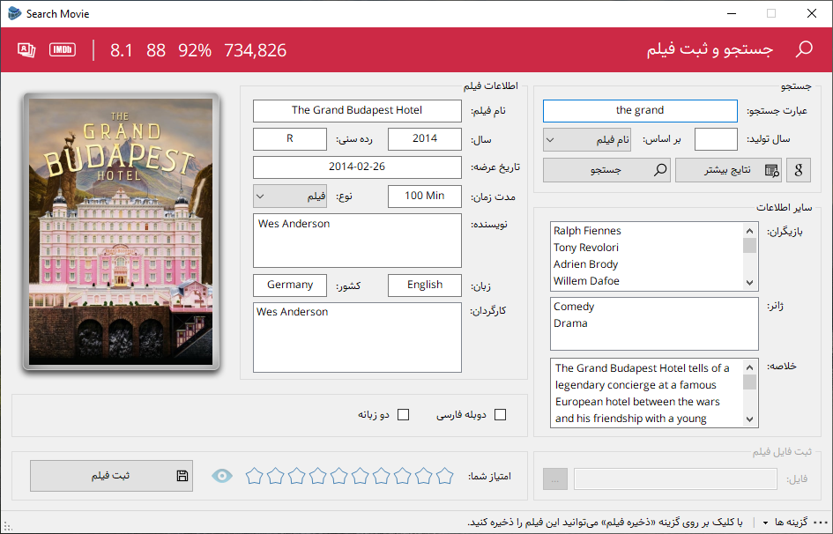The height and width of the screenshot is (534, 833).
Task: Give a full ten star rating
Action: point(444,476)
